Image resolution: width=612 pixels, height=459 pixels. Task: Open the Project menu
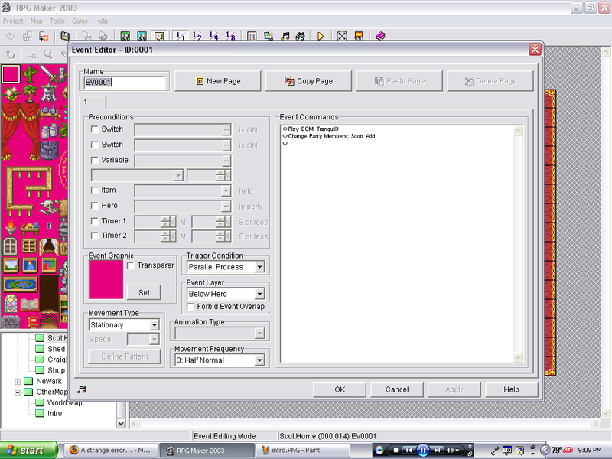[13, 21]
